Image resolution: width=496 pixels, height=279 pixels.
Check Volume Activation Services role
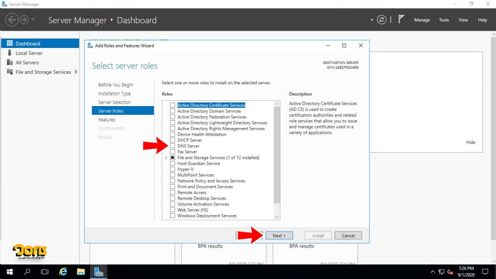tap(172, 204)
